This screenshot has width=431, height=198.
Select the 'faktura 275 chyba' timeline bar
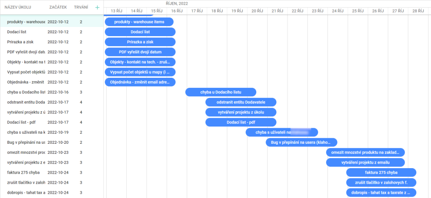point(381,172)
